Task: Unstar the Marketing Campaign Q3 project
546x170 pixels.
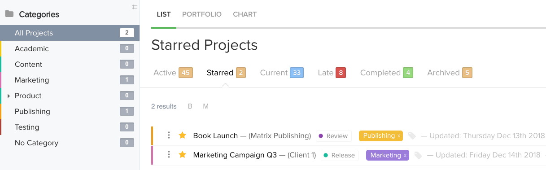Action: (x=182, y=155)
